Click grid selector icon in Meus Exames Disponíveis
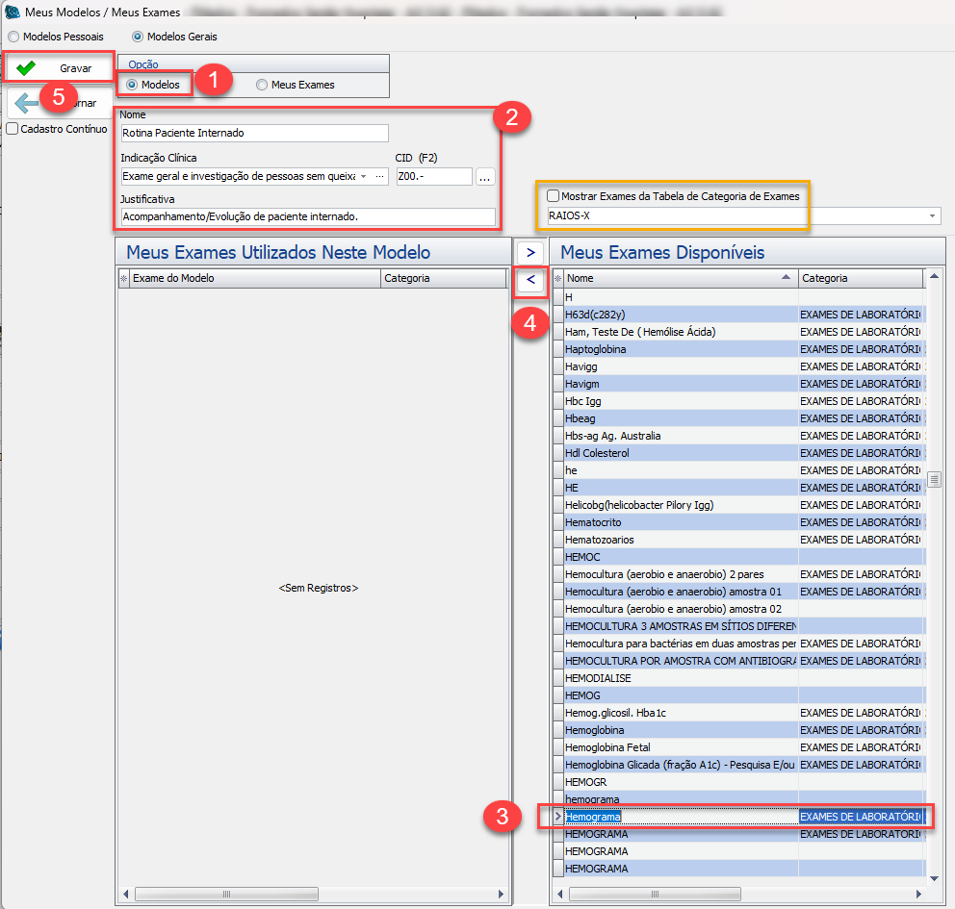955x909 pixels. [557, 278]
